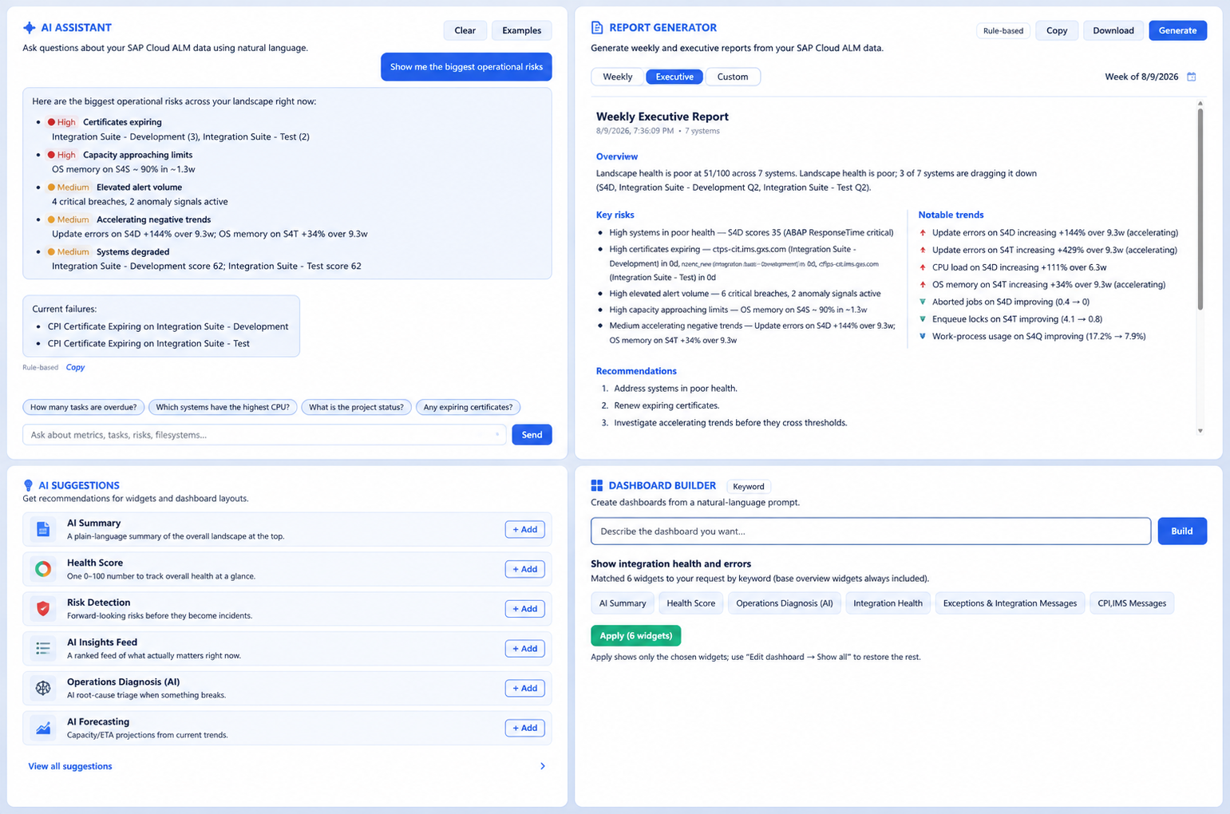
Task: Click the Describe the dashboard you want field
Action: click(x=871, y=531)
